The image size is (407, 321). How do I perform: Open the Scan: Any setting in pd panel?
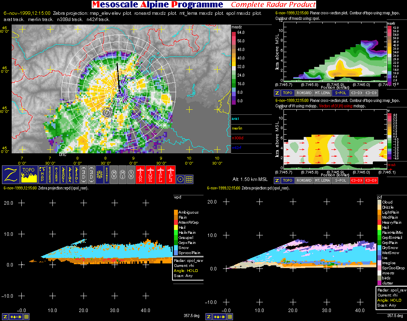(386, 305)
